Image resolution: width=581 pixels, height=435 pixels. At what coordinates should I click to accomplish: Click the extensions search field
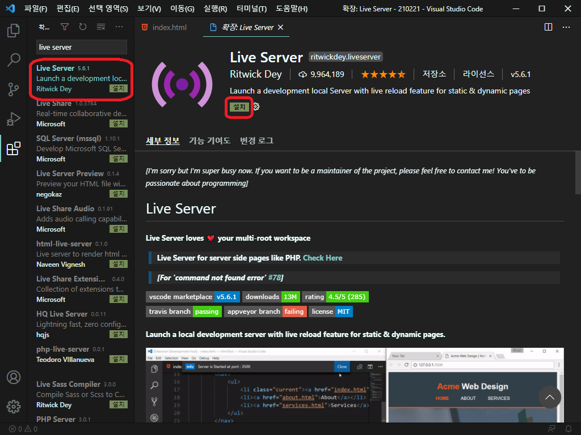click(x=82, y=48)
